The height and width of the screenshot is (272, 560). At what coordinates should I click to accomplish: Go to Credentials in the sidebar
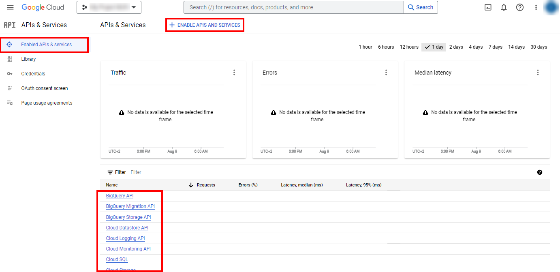tap(33, 74)
